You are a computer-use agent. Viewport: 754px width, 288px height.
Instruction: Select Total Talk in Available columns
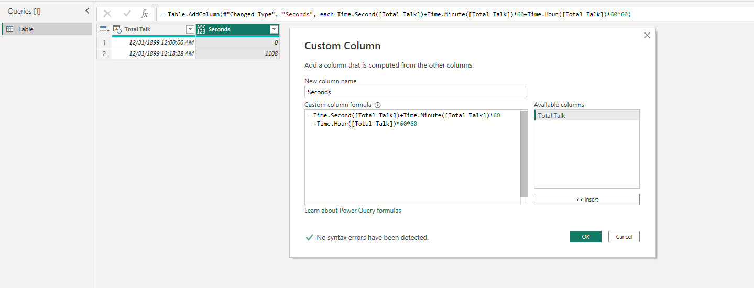(x=587, y=116)
